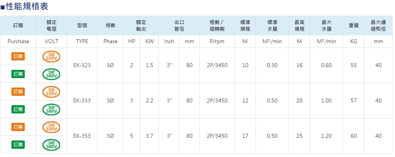
Task: Click orange 訂購 button for EX-353 220V
Action: [x=18, y=127]
